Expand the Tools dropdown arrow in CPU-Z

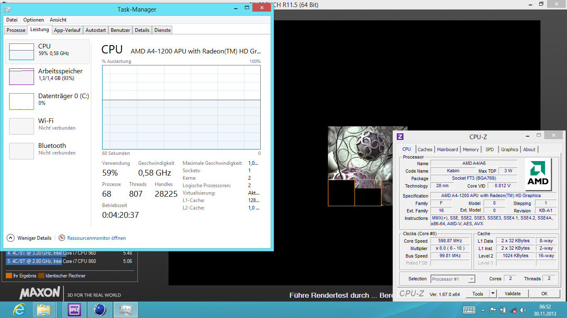pyautogui.click(x=493, y=294)
